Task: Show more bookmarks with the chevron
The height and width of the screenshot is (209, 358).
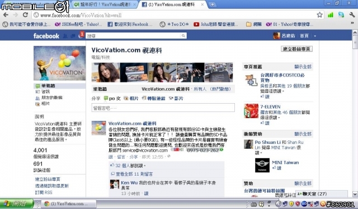Action: pyautogui.click(x=352, y=23)
